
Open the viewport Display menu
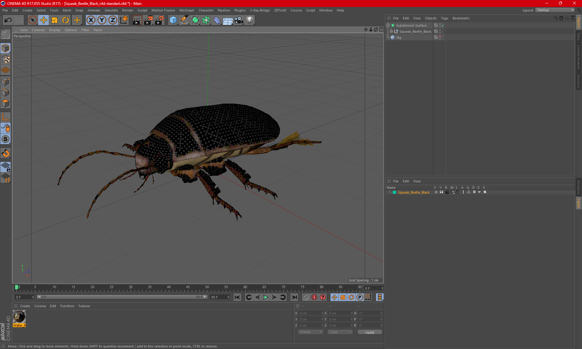[55, 30]
